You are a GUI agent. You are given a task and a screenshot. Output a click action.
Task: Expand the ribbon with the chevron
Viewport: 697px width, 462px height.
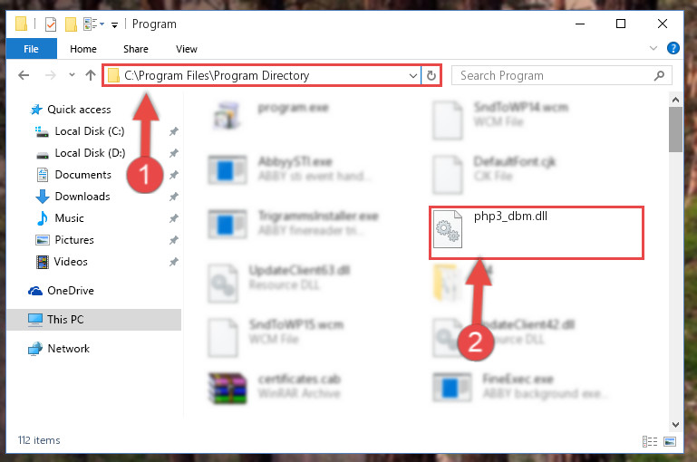pyautogui.click(x=653, y=48)
